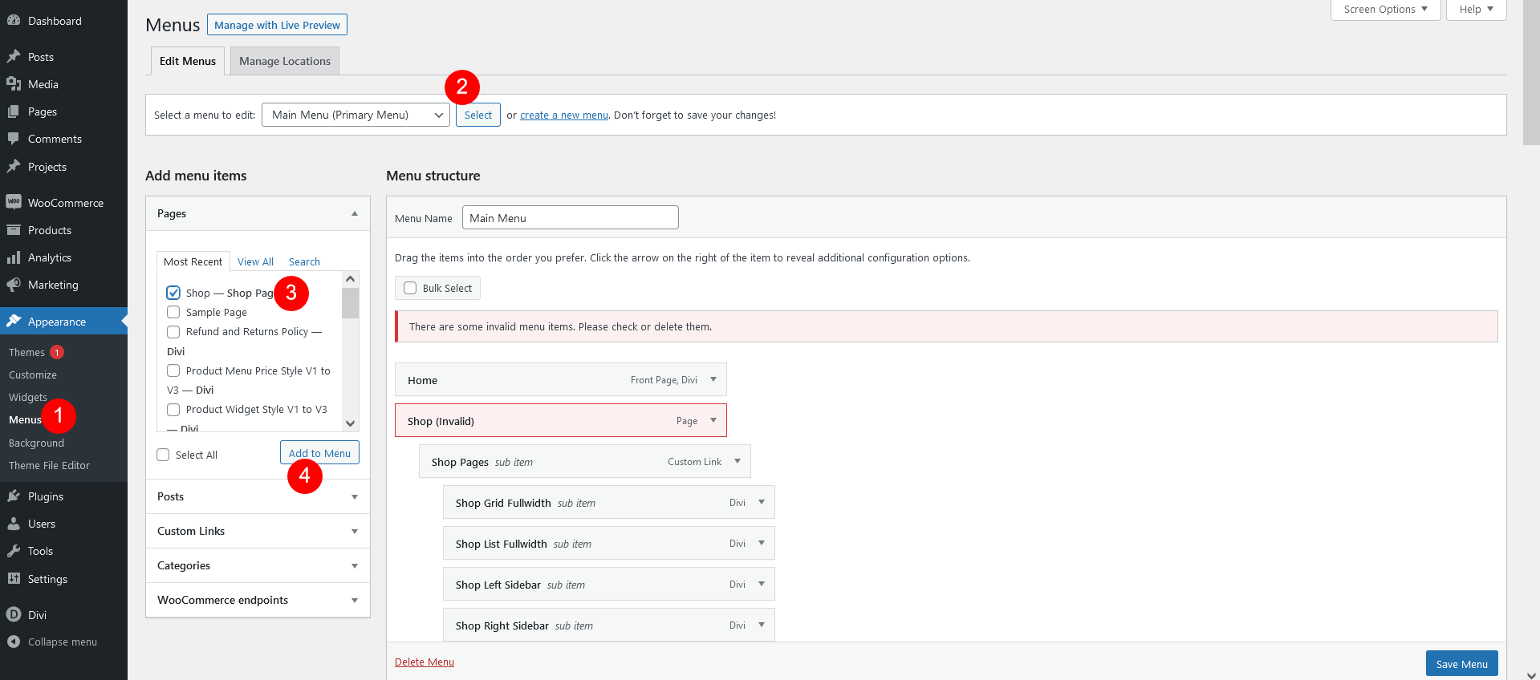Click the Delete Menu link
This screenshot has width=1540, height=680.
[425, 662]
